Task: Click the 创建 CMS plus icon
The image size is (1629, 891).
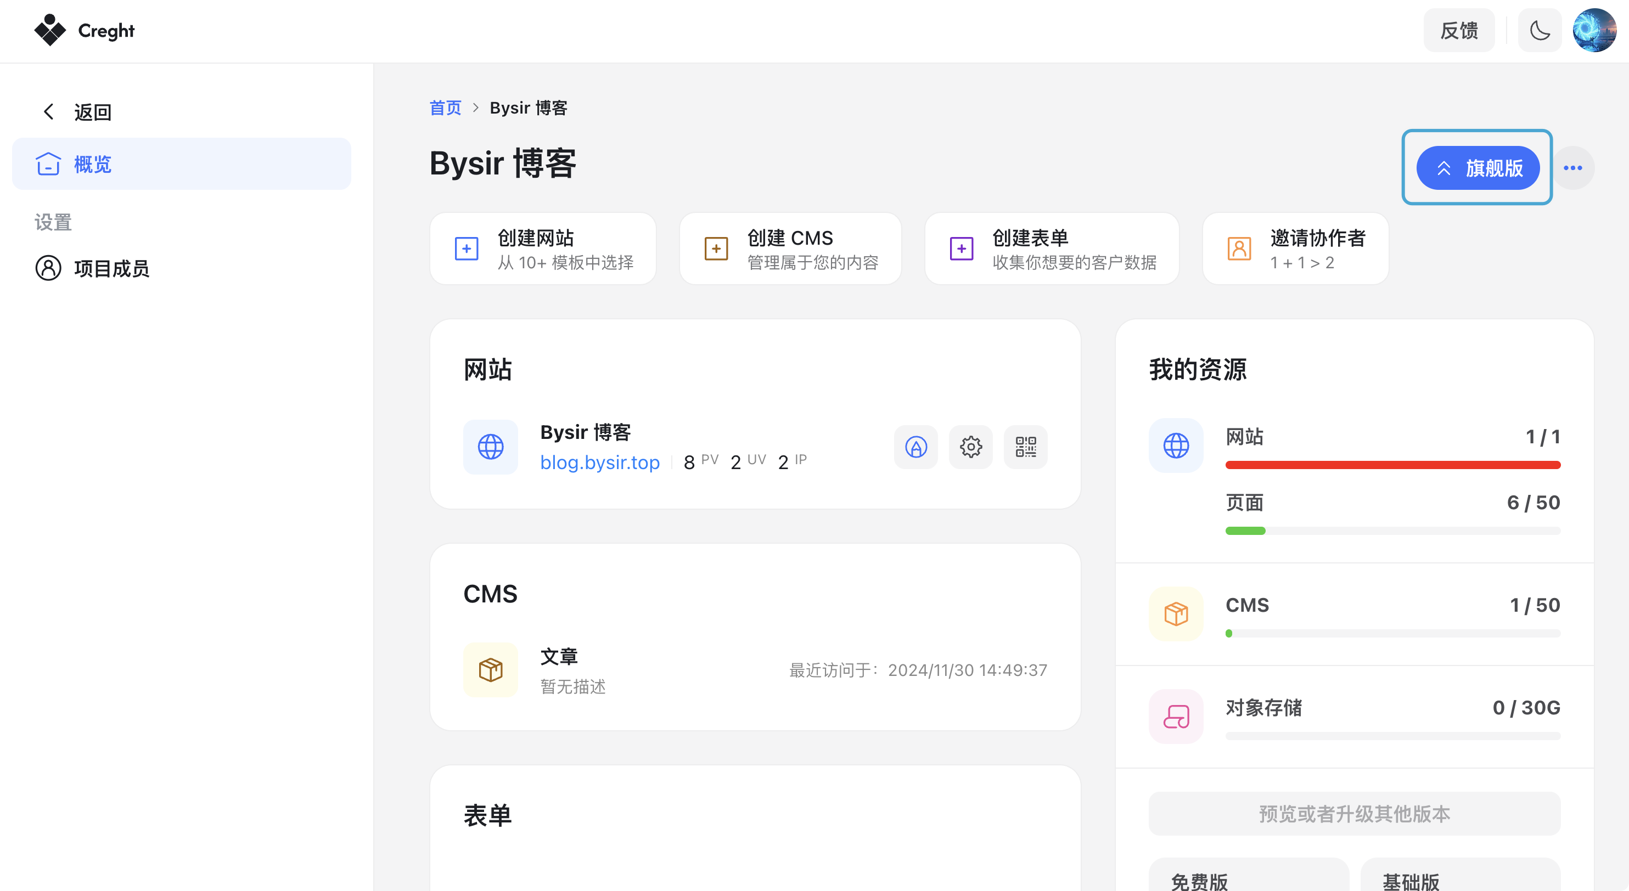Action: pyautogui.click(x=716, y=249)
